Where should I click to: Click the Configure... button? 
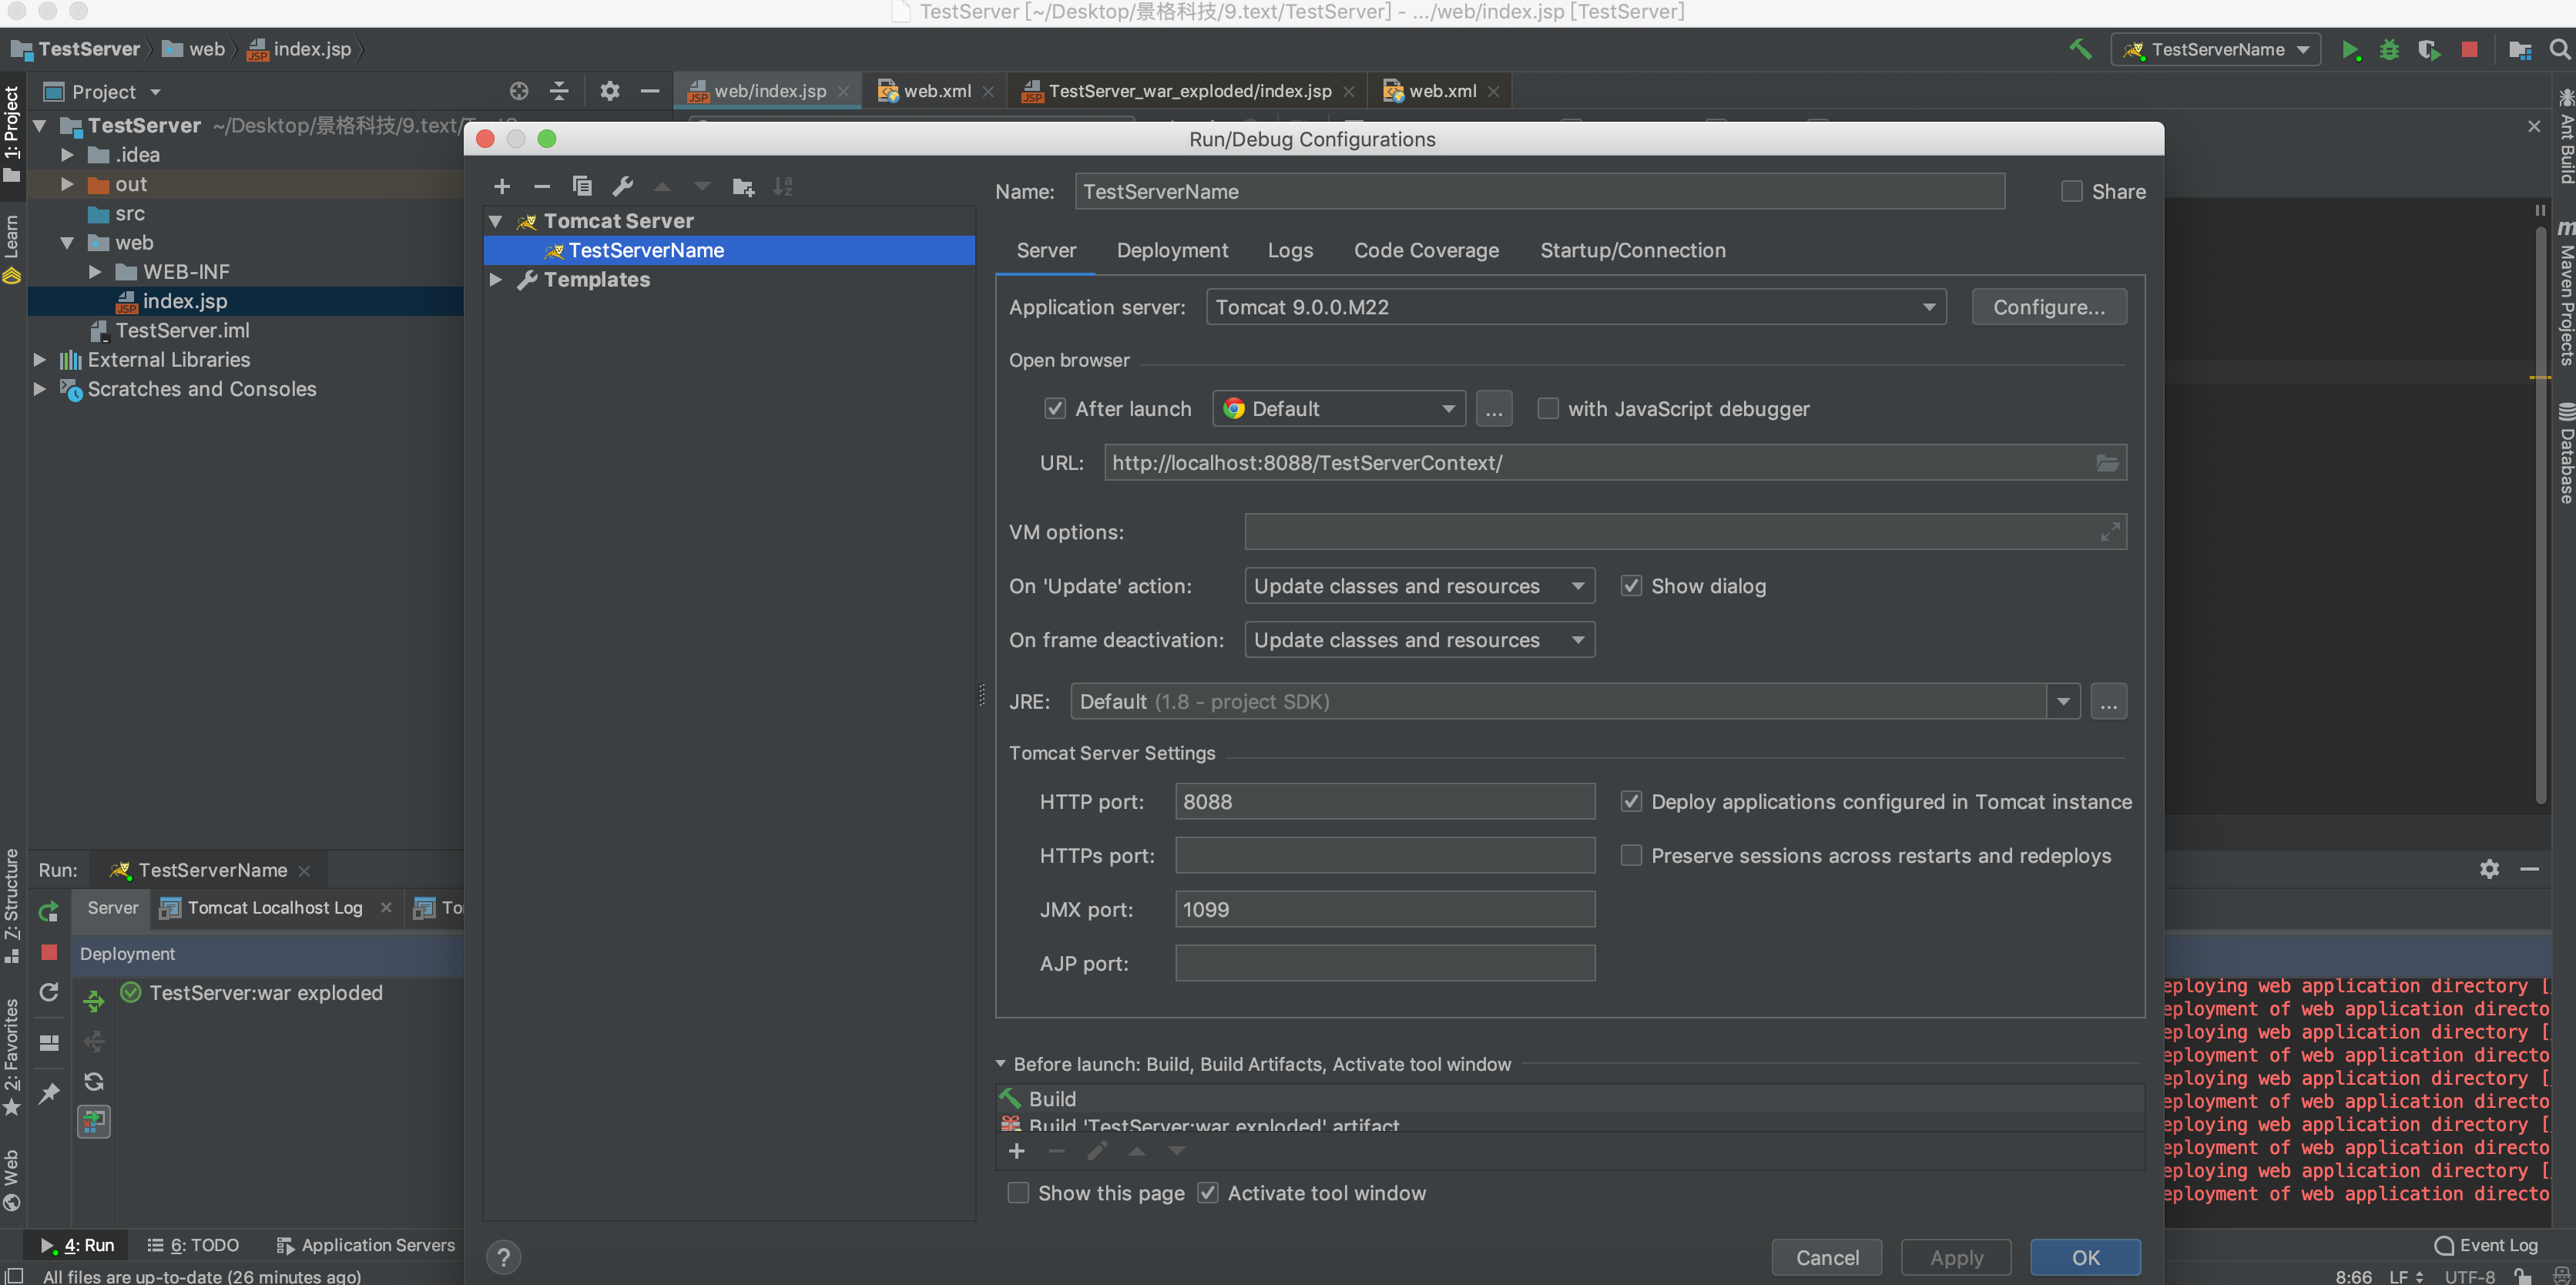[2048, 307]
